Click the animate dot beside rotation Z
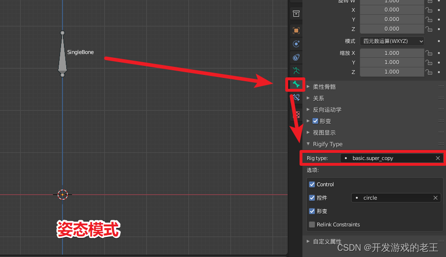 pyautogui.click(x=439, y=29)
